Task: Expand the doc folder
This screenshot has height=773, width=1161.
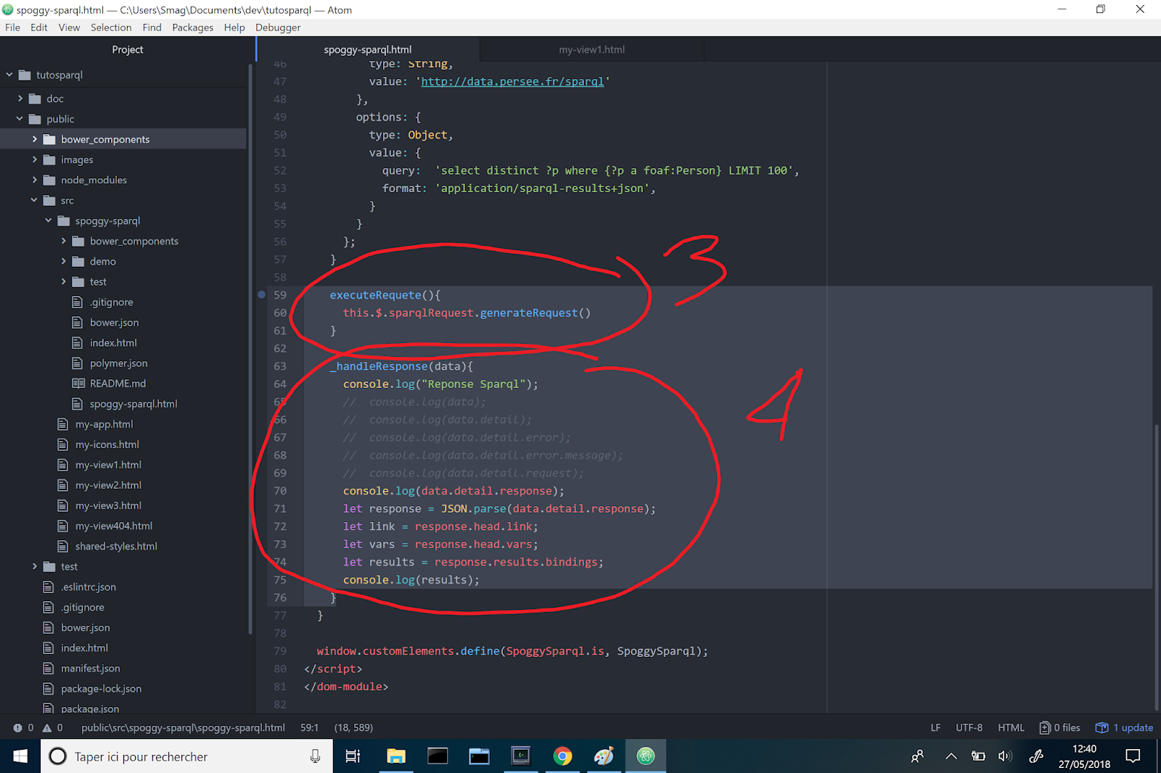Action: [x=20, y=99]
